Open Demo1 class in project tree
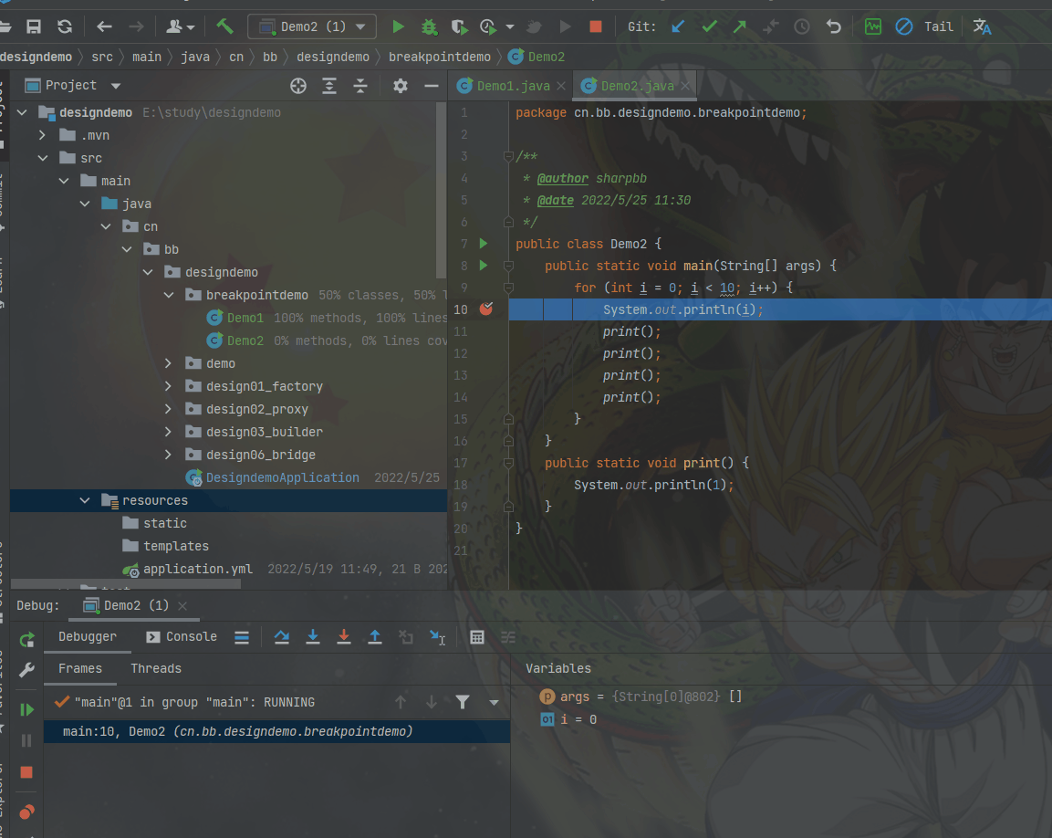 245,318
